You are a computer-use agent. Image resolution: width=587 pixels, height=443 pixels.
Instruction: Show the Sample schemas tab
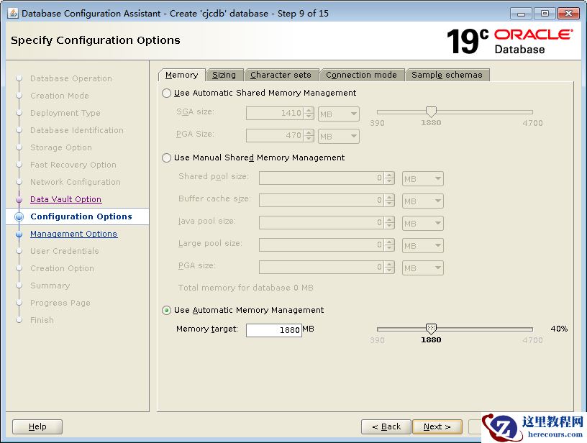coord(447,75)
